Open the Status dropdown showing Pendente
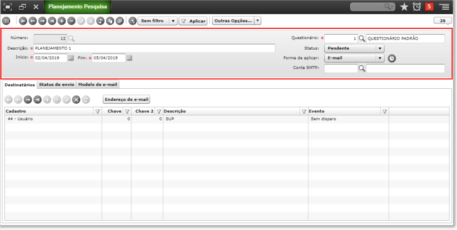Image resolution: width=457 pixels, height=230 pixels. coord(354,48)
